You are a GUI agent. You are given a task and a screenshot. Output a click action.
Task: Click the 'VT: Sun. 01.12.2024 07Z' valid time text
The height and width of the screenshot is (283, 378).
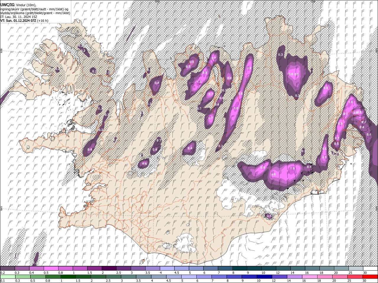click(x=18, y=21)
